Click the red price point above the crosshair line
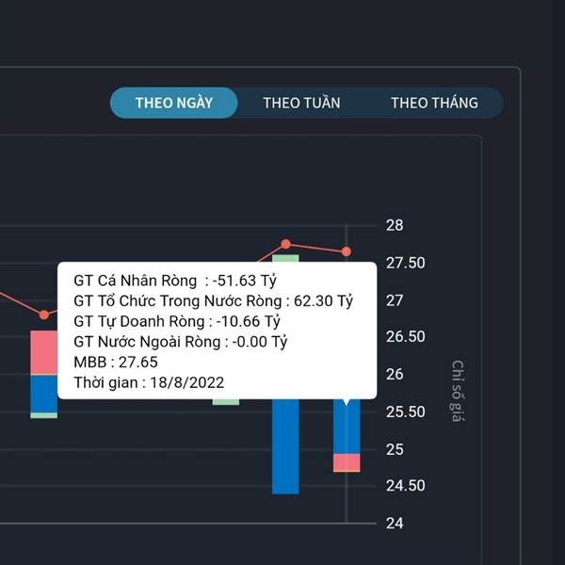565x565 pixels. click(347, 251)
